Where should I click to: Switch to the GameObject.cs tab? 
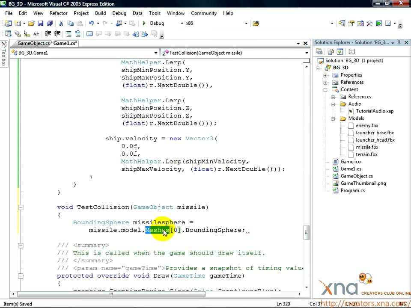pyautogui.click(x=33, y=43)
